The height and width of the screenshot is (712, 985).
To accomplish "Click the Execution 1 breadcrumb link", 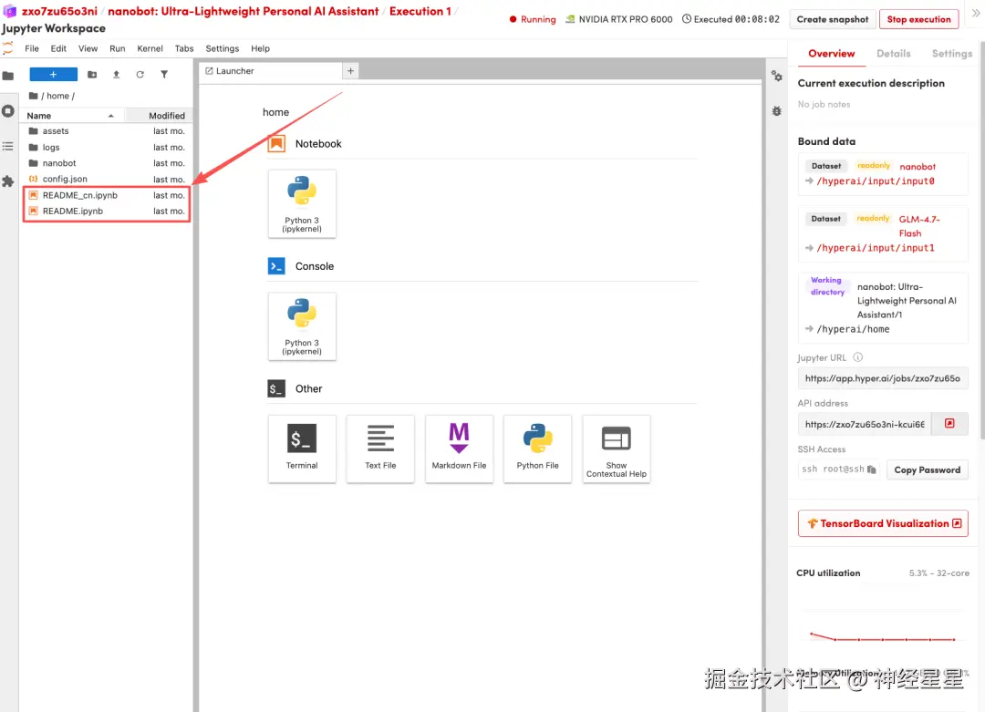I will coord(420,11).
